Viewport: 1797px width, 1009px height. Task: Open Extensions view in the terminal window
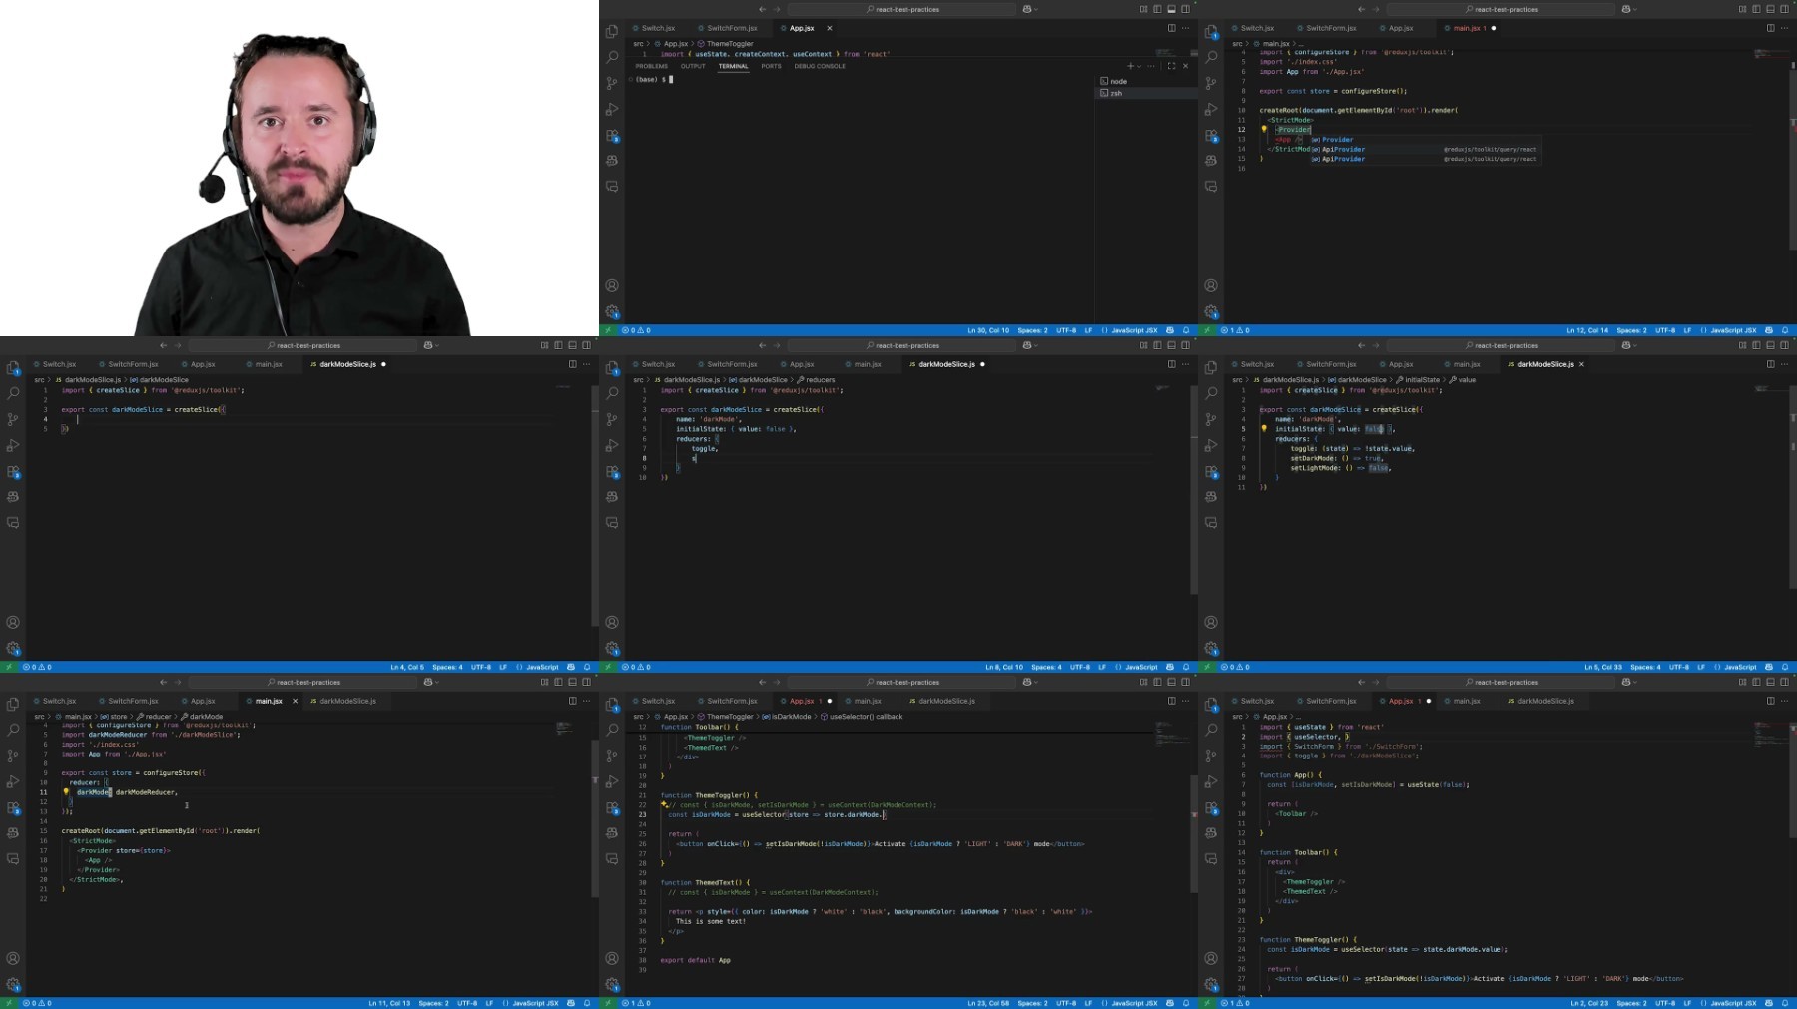(x=612, y=135)
